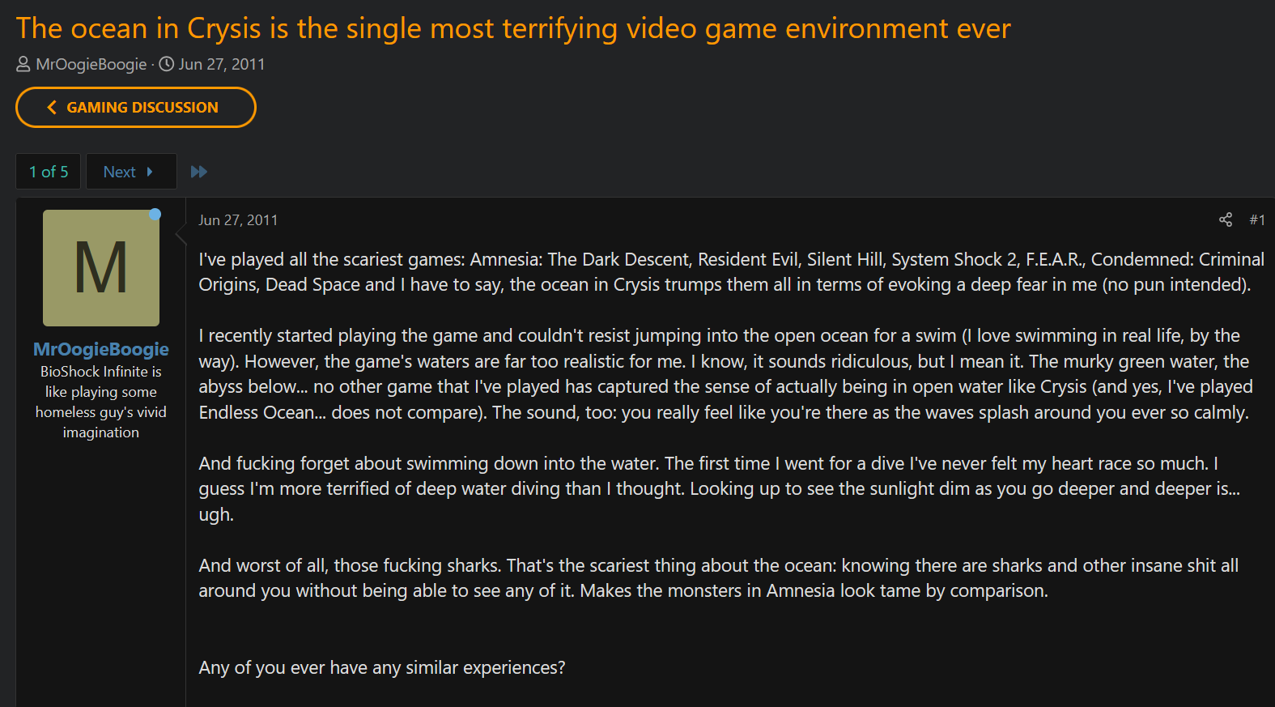Open the '1 of 5' page selector

49,172
